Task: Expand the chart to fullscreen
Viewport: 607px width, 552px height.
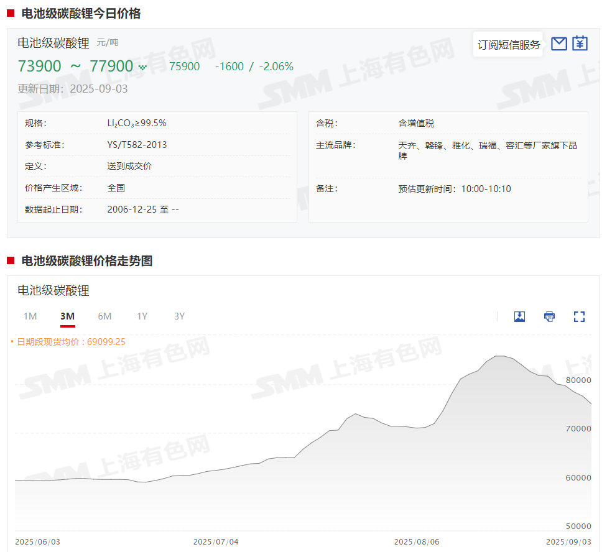Action: pos(579,316)
